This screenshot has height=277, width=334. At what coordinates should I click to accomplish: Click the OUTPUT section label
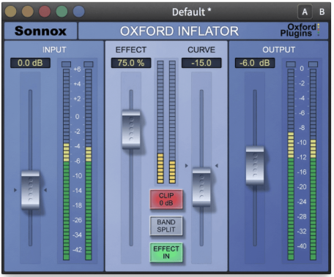click(279, 50)
